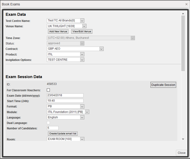Open the Status approved dropdown
This screenshot has height=159, width=190.
[x=66, y=43]
